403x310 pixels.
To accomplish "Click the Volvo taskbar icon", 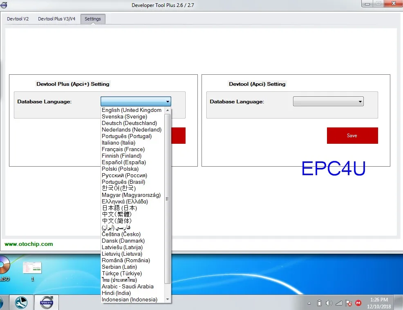I will 47,303.
